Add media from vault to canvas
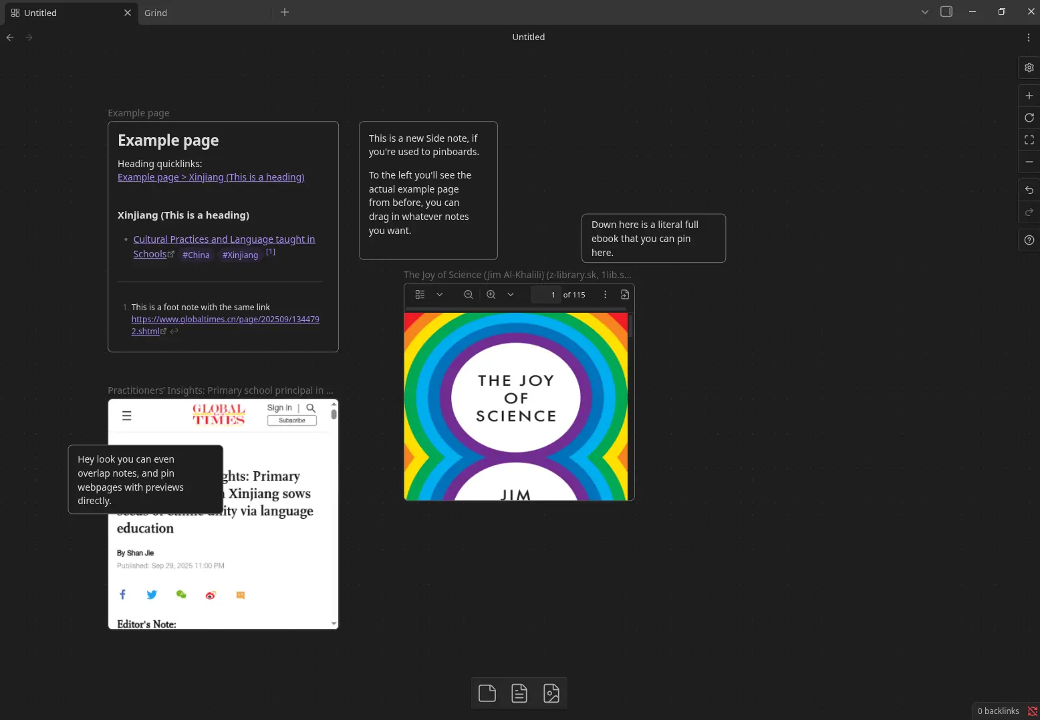 (x=551, y=693)
